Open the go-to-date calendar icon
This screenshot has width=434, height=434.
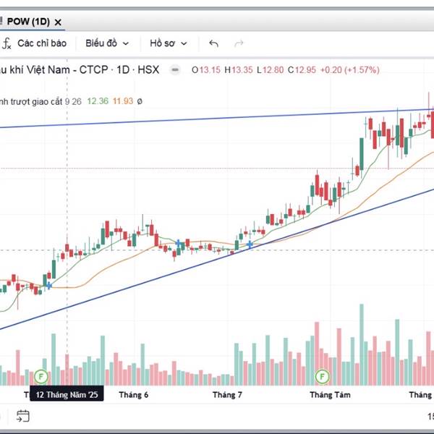(x=23, y=415)
